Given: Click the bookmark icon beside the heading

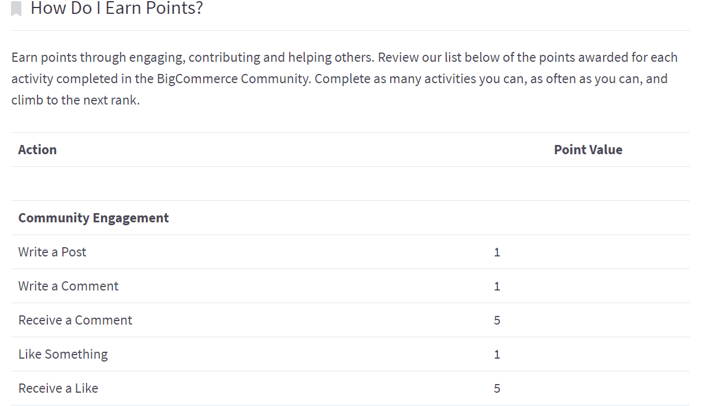Looking at the screenshot, I should (x=16, y=9).
